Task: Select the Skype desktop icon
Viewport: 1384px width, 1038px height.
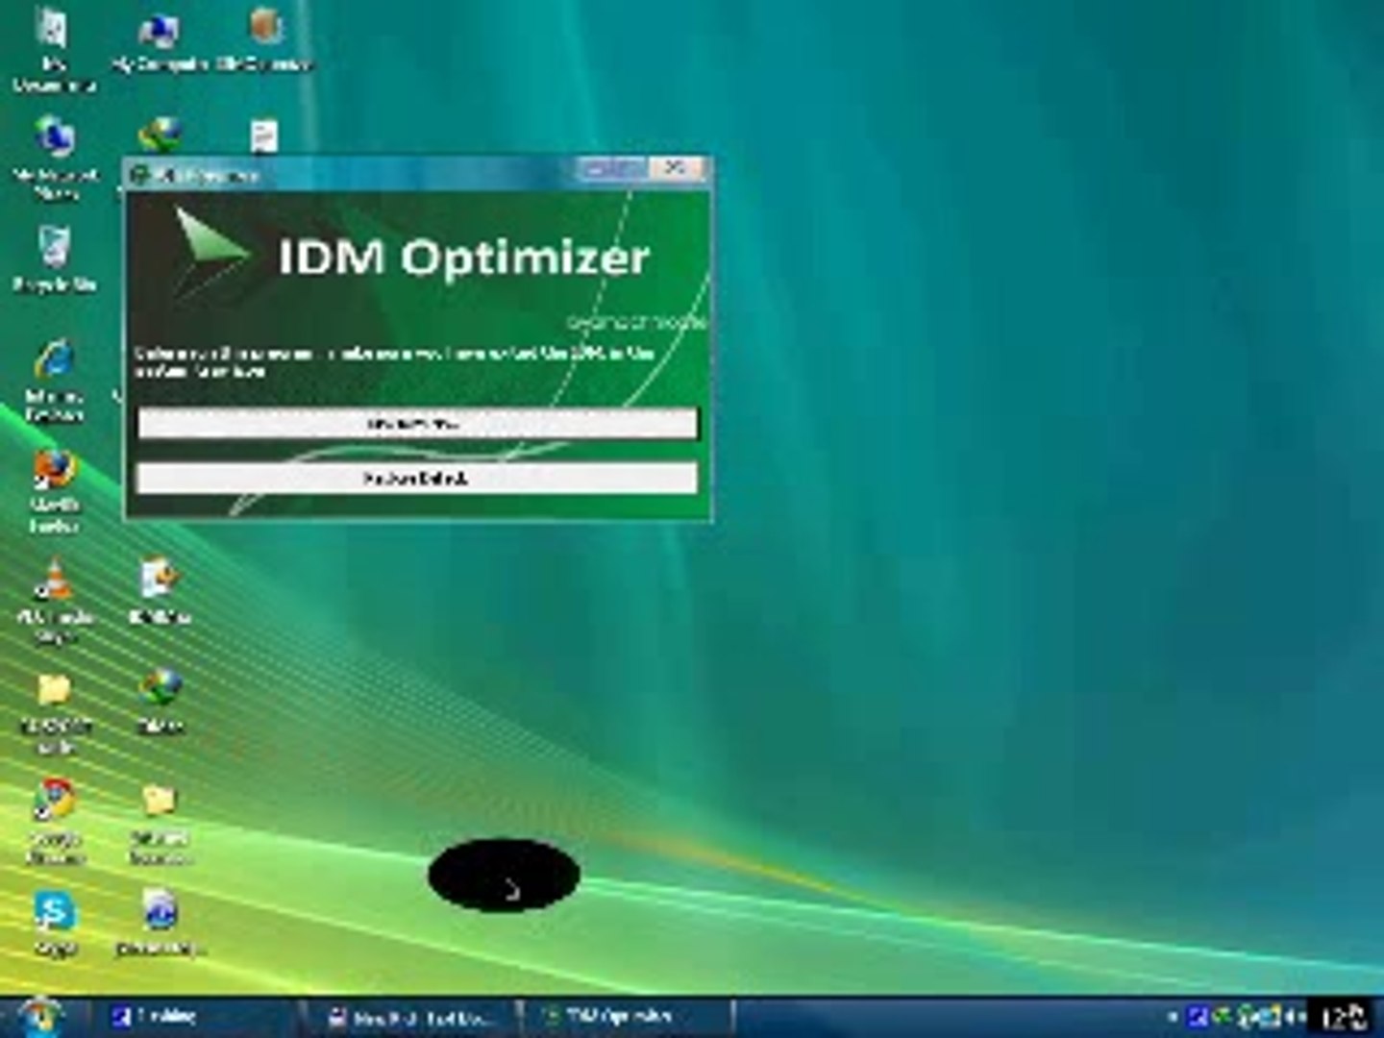Action: tap(55, 925)
